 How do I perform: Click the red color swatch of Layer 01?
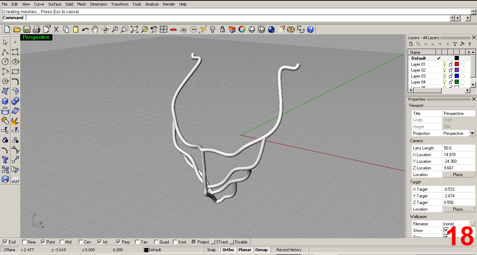click(x=457, y=64)
